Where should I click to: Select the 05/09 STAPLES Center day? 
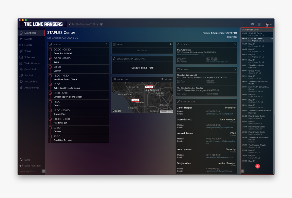(257, 34)
